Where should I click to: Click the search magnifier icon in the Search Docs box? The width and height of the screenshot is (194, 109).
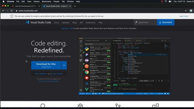[136, 22]
